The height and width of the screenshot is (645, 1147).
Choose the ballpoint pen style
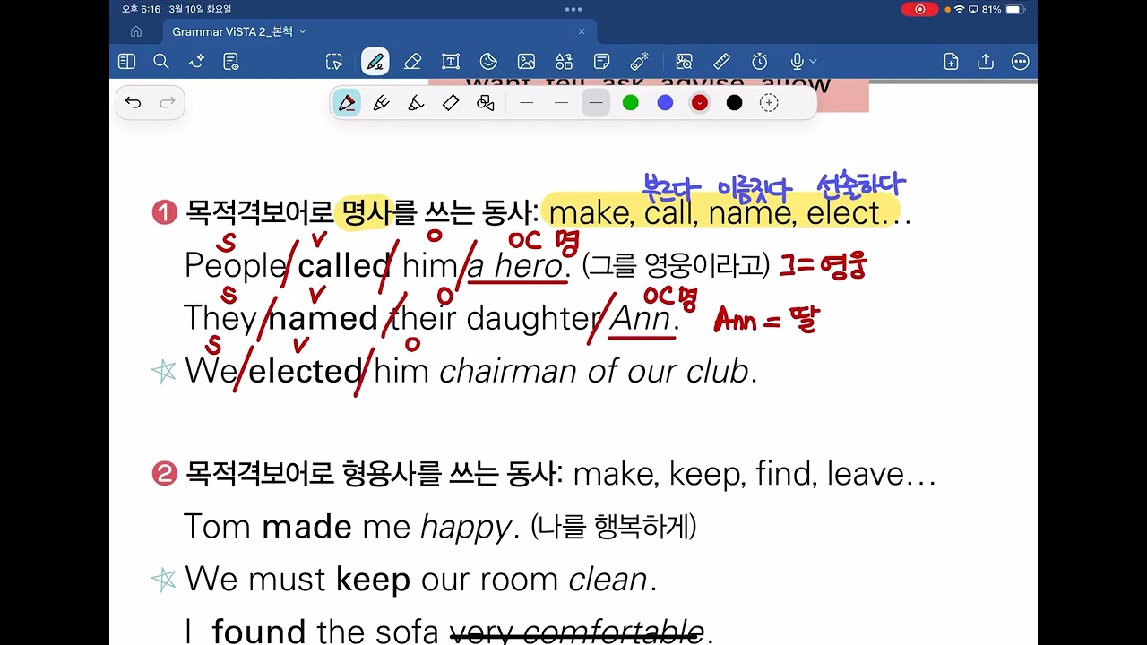pyautogui.click(x=382, y=103)
